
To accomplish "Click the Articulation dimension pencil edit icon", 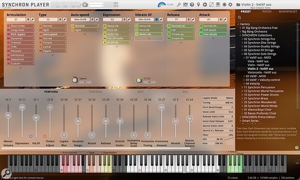I will [x=32, y=19].
